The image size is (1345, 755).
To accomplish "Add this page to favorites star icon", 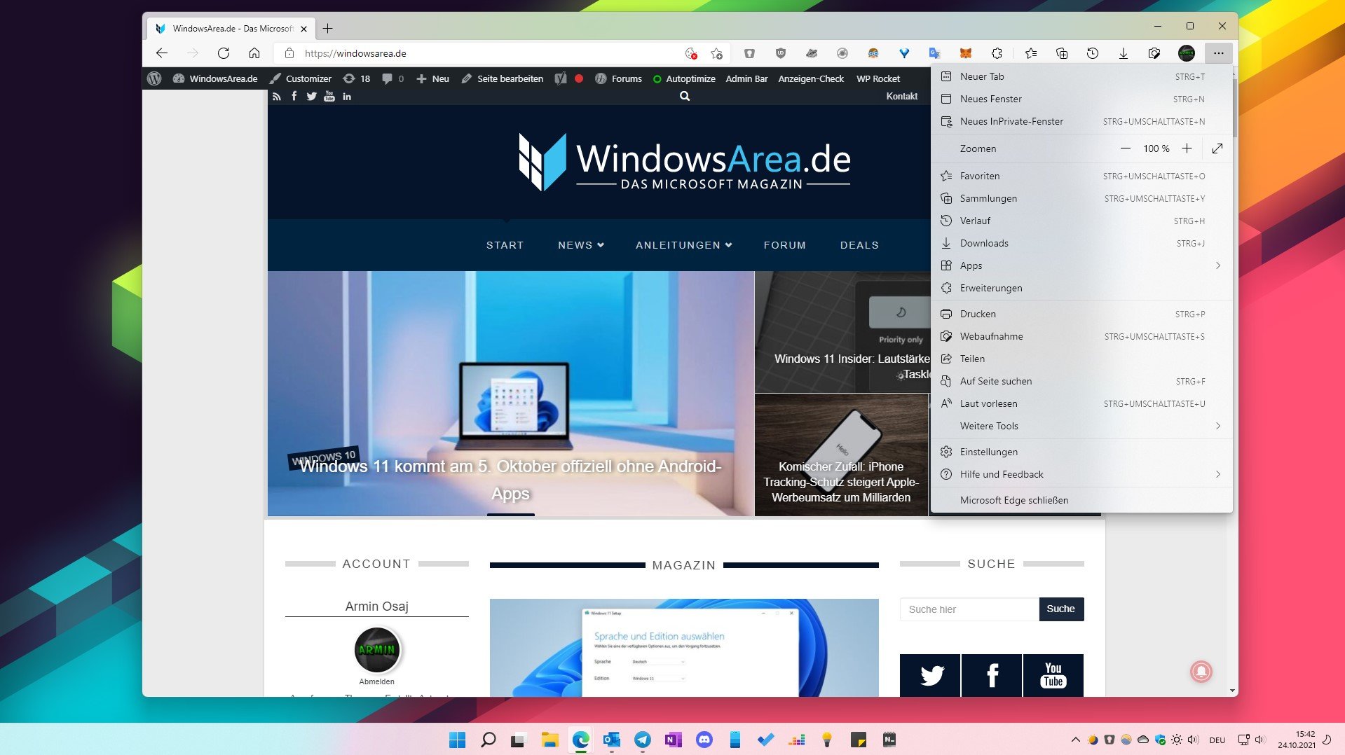I will click(716, 53).
